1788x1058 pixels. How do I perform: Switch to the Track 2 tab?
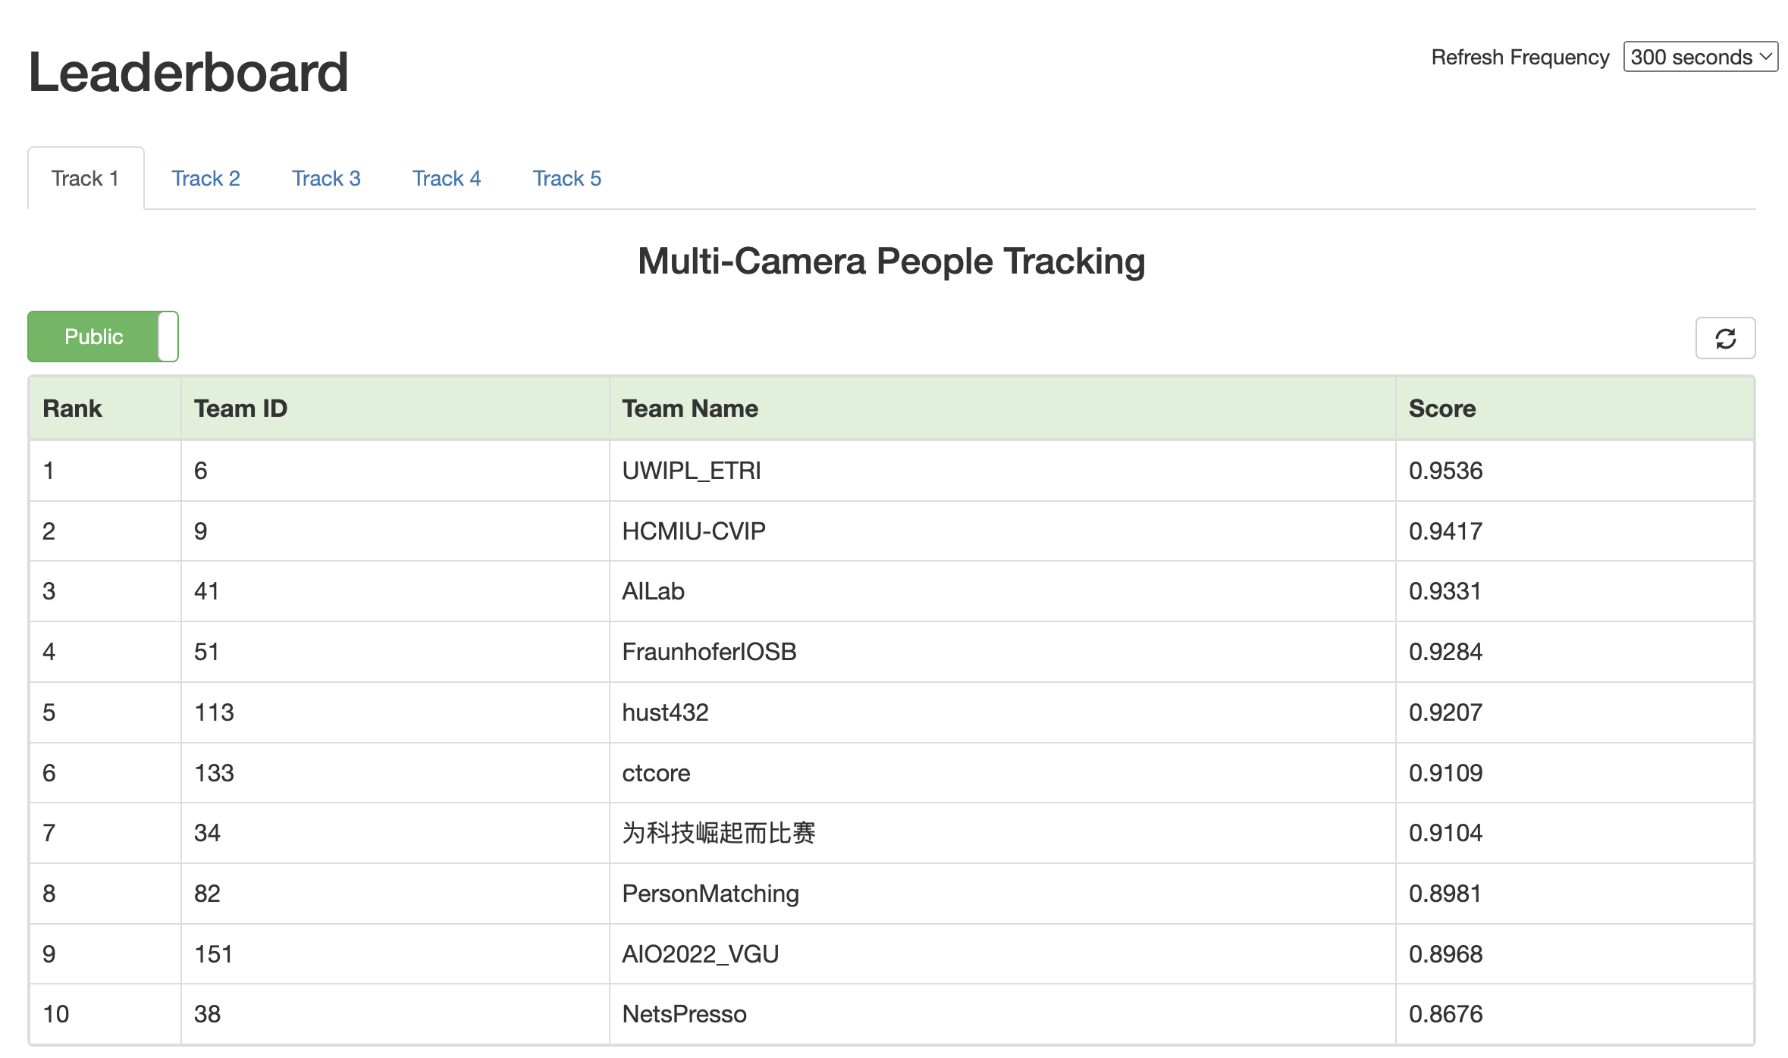pyautogui.click(x=205, y=178)
